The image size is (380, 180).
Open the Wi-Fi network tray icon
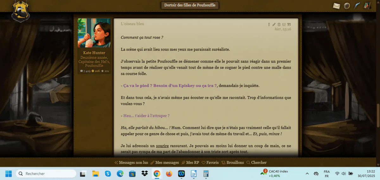(337, 173)
